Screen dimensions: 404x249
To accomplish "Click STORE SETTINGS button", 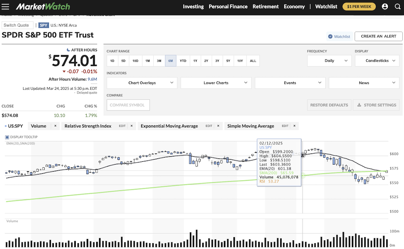I will pos(377,105).
